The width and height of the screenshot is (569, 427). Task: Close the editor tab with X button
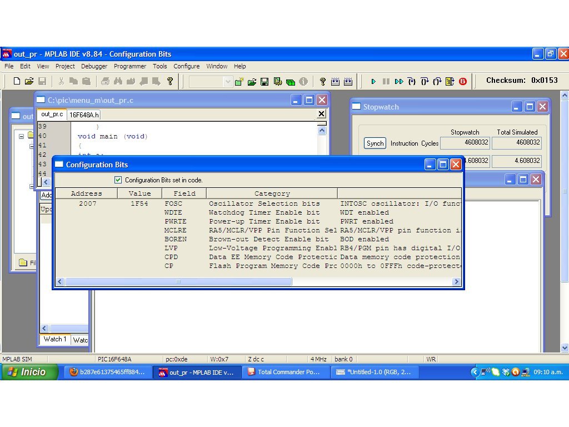point(321,114)
